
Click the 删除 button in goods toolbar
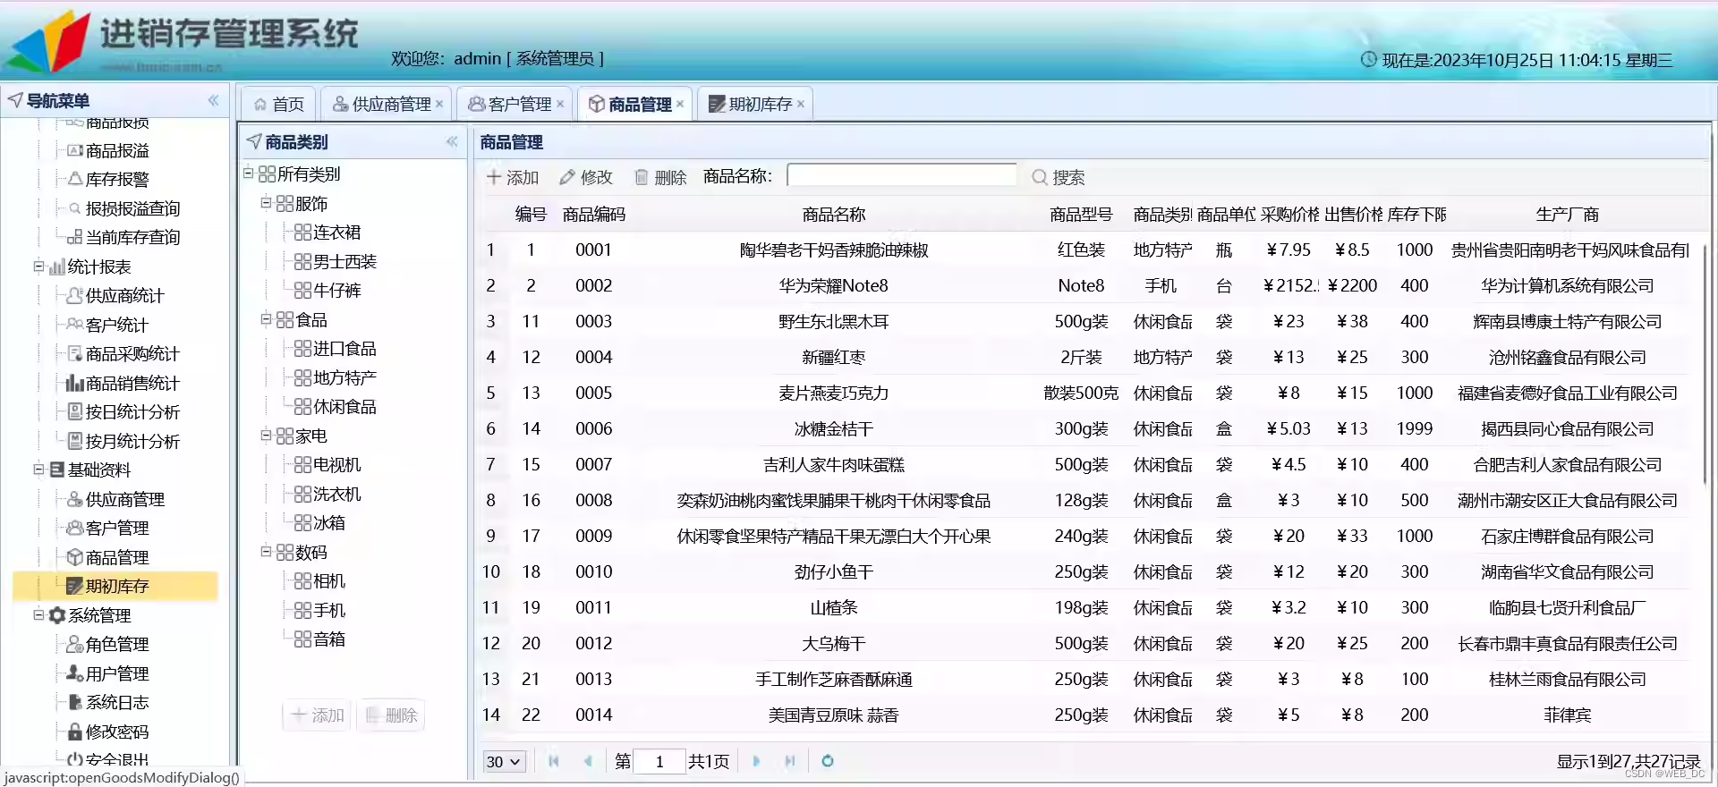[660, 177]
